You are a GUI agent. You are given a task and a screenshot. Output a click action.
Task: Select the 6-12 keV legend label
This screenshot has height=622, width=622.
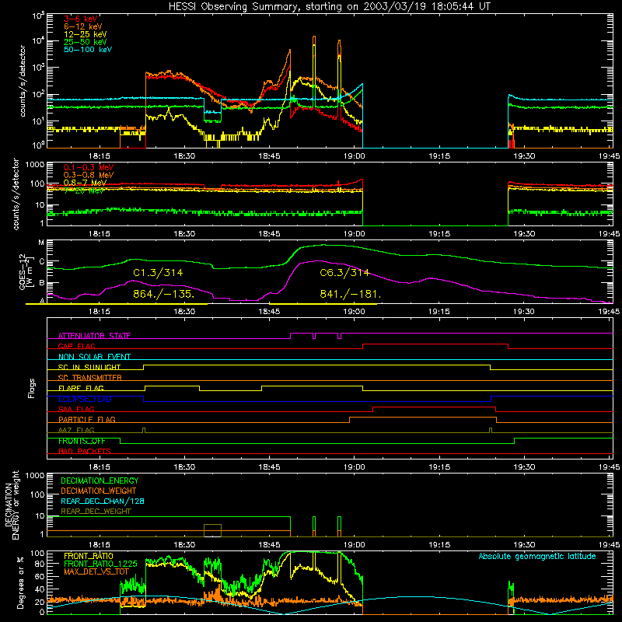83,26
